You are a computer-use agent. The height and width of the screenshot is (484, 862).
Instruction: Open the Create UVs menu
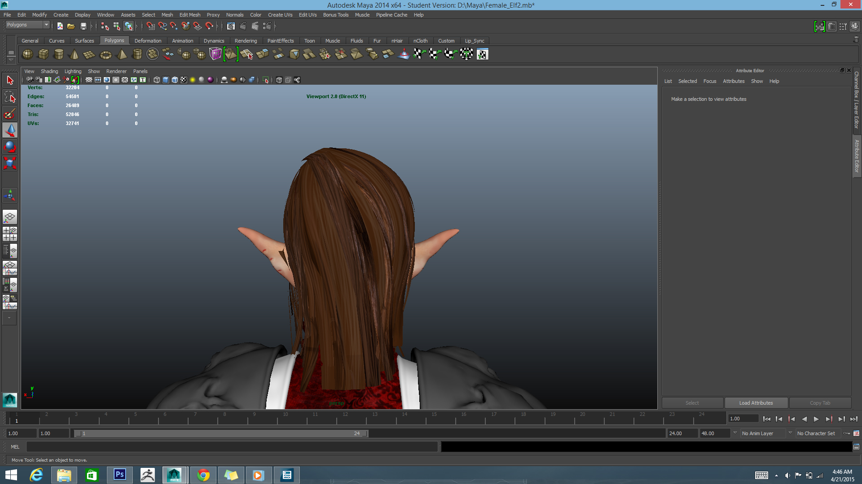280,15
